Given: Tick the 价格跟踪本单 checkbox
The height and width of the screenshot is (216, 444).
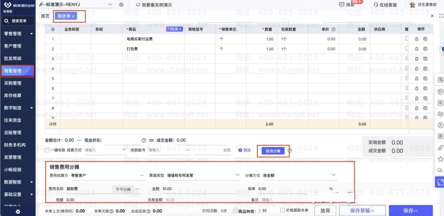Looking at the screenshot, I should (x=282, y=210).
